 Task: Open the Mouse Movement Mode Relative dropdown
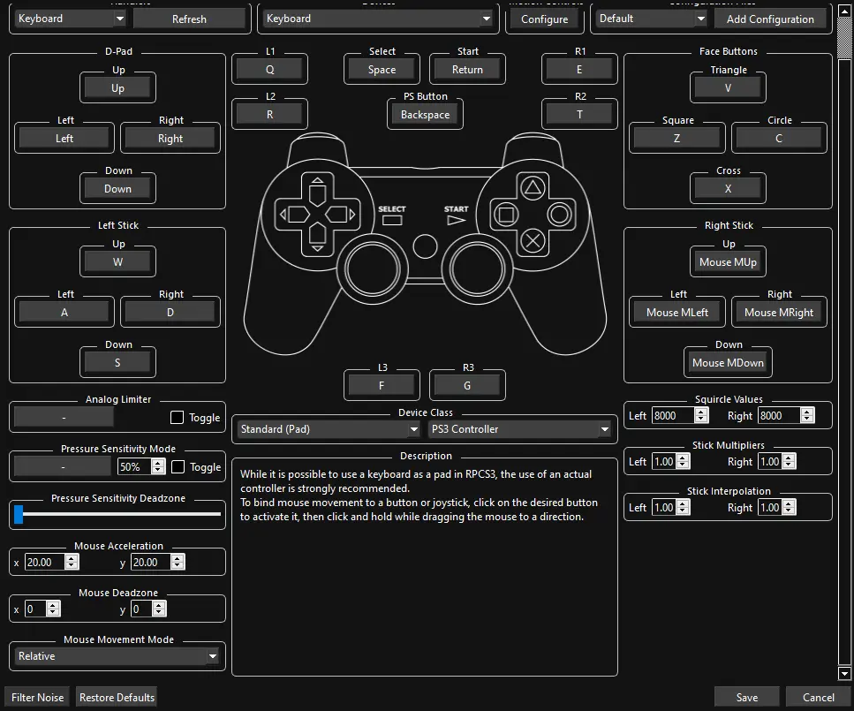117,656
